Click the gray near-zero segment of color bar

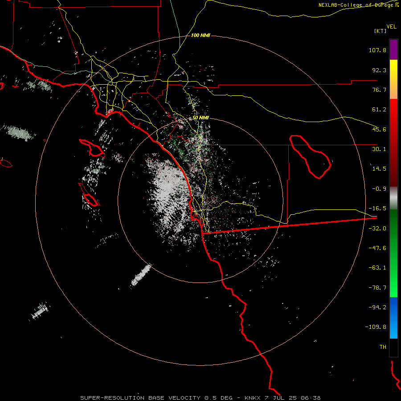click(x=393, y=198)
